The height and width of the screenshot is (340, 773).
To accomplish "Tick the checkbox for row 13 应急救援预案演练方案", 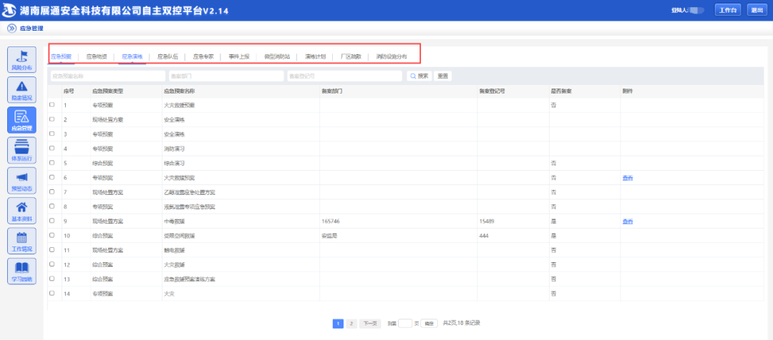I will pos(52,279).
